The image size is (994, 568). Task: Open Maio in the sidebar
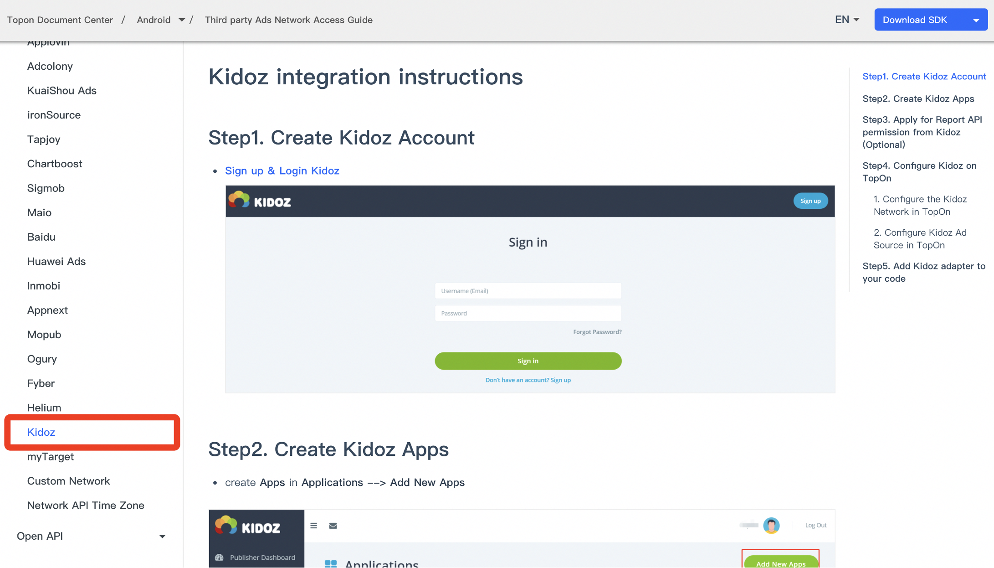(x=39, y=212)
